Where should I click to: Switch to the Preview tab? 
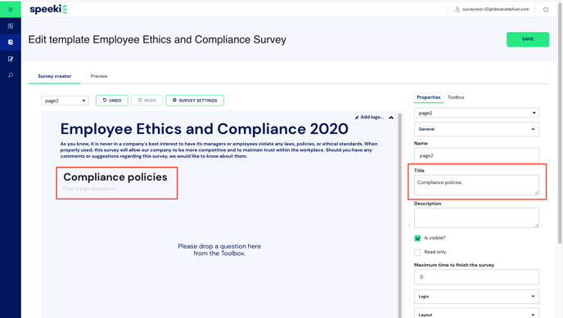(99, 76)
